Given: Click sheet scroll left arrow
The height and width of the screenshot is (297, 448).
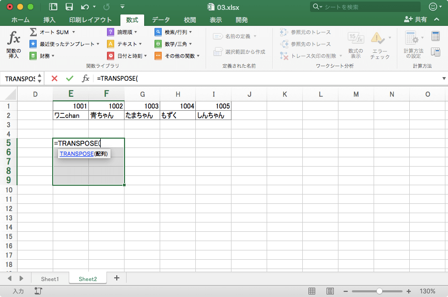Looking at the screenshot, I should 10,278.
